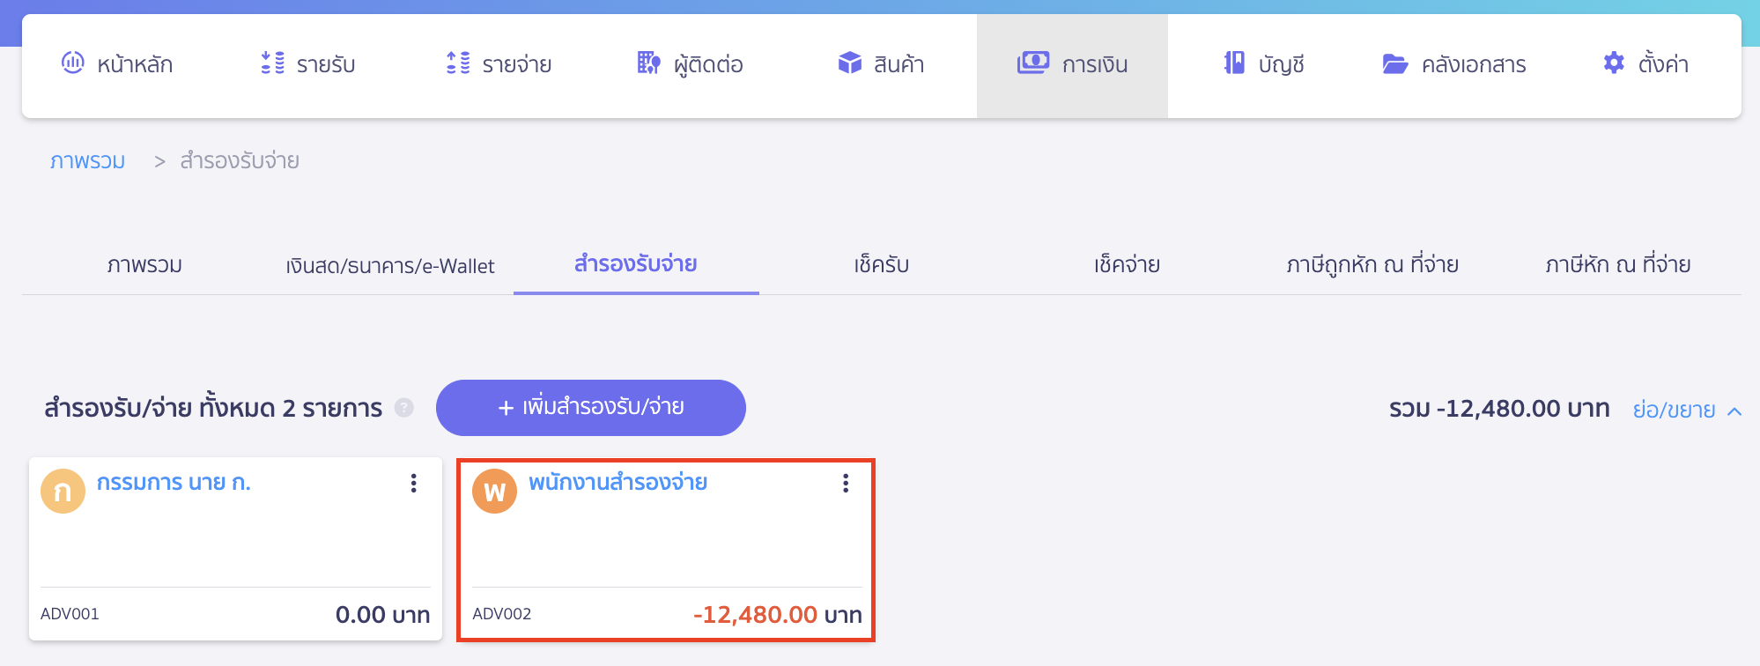Click the orange W avatar
Viewport: 1760px width, 666px height.
495,491
